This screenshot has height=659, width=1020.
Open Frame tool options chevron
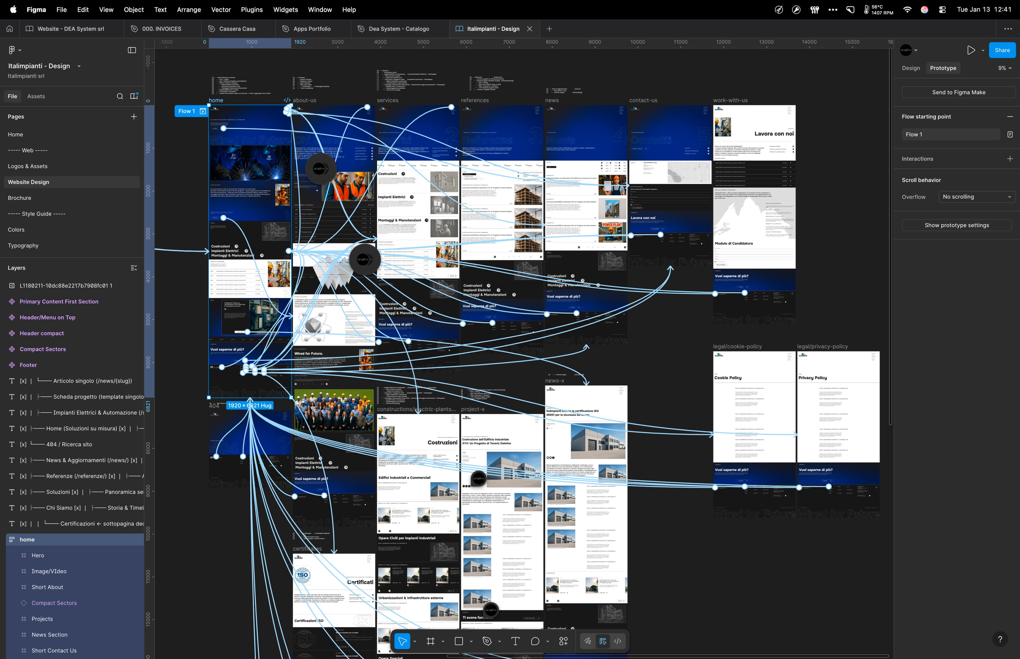click(x=443, y=641)
